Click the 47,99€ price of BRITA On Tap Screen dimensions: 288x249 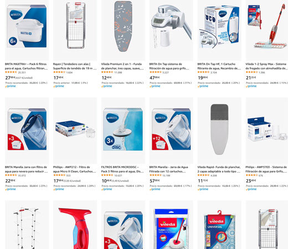(155, 77)
